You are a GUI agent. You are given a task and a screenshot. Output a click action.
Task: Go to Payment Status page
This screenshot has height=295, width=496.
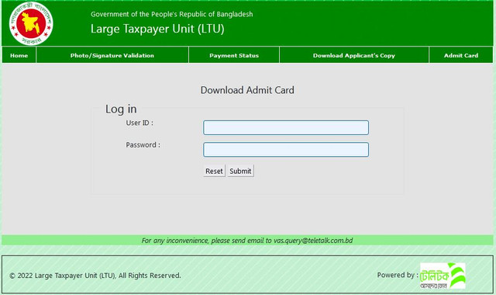pyautogui.click(x=234, y=55)
